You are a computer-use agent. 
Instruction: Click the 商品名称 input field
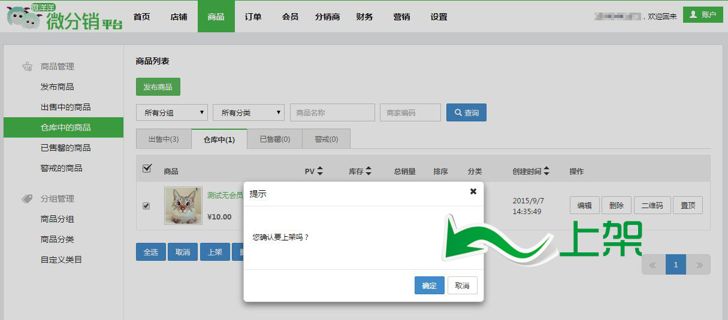pyautogui.click(x=333, y=112)
